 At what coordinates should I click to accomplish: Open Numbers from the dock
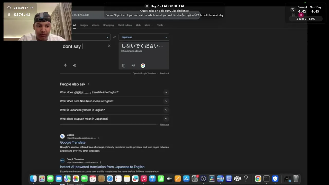pos(161,179)
